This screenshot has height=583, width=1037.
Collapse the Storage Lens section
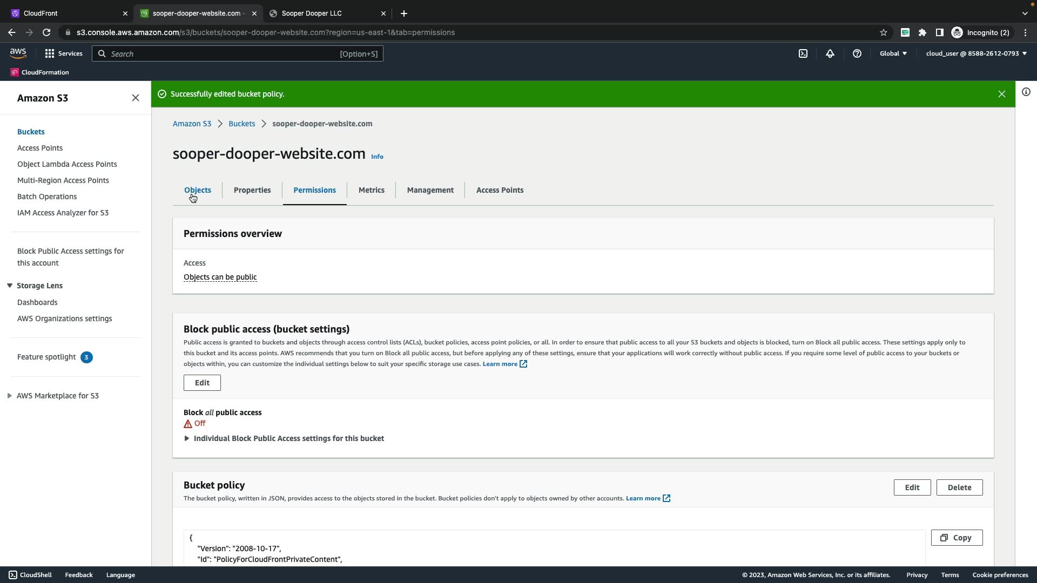(10, 286)
